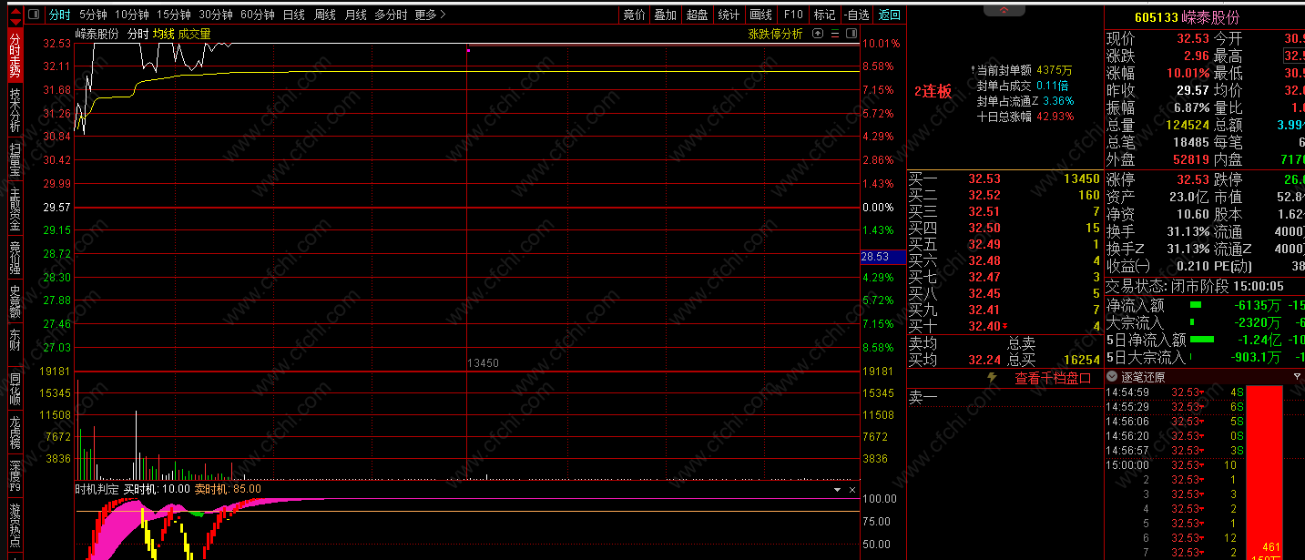The height and width of the screenshot is (560, 1305).
Task: Click 买二 price 32.52
Action: click(984, 195)
